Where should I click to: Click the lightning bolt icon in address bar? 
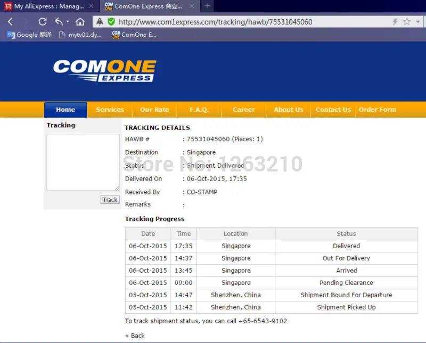[x=395, y=22]
